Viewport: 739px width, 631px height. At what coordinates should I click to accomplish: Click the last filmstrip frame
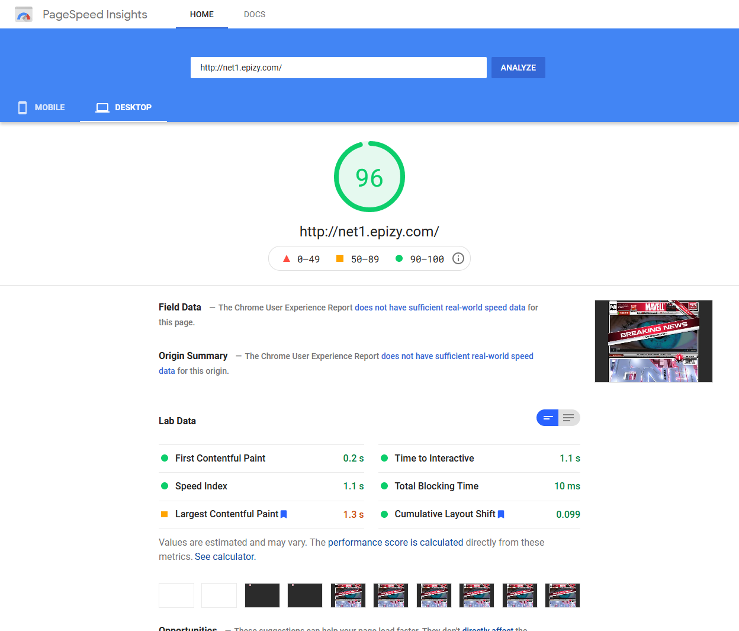pos(563,595)
